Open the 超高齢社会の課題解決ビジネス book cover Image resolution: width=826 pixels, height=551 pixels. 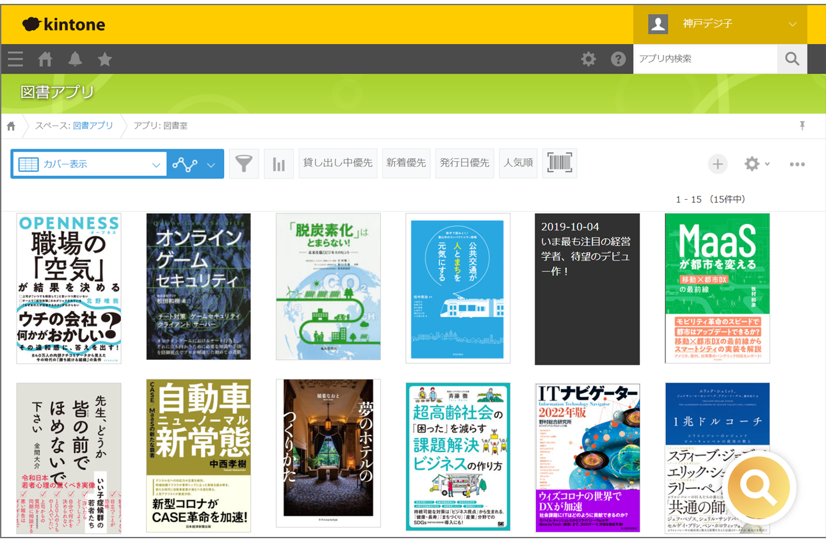458,457
